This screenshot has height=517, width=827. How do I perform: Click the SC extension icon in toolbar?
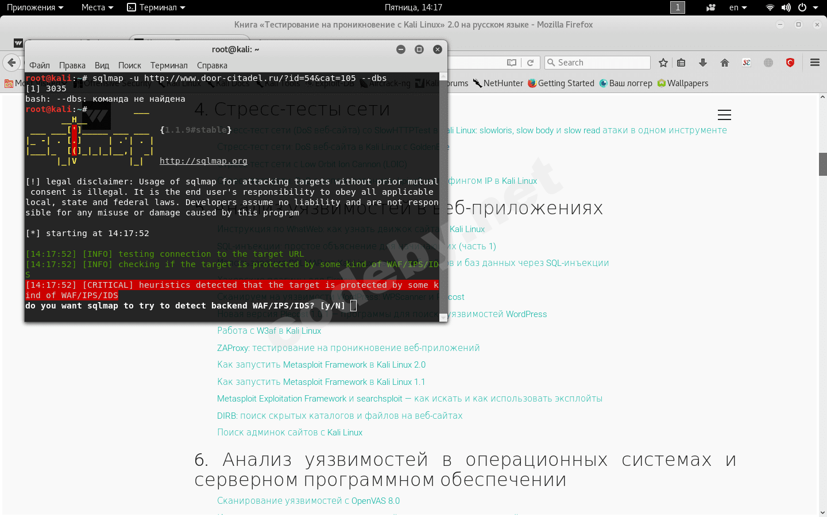point(747,63)
